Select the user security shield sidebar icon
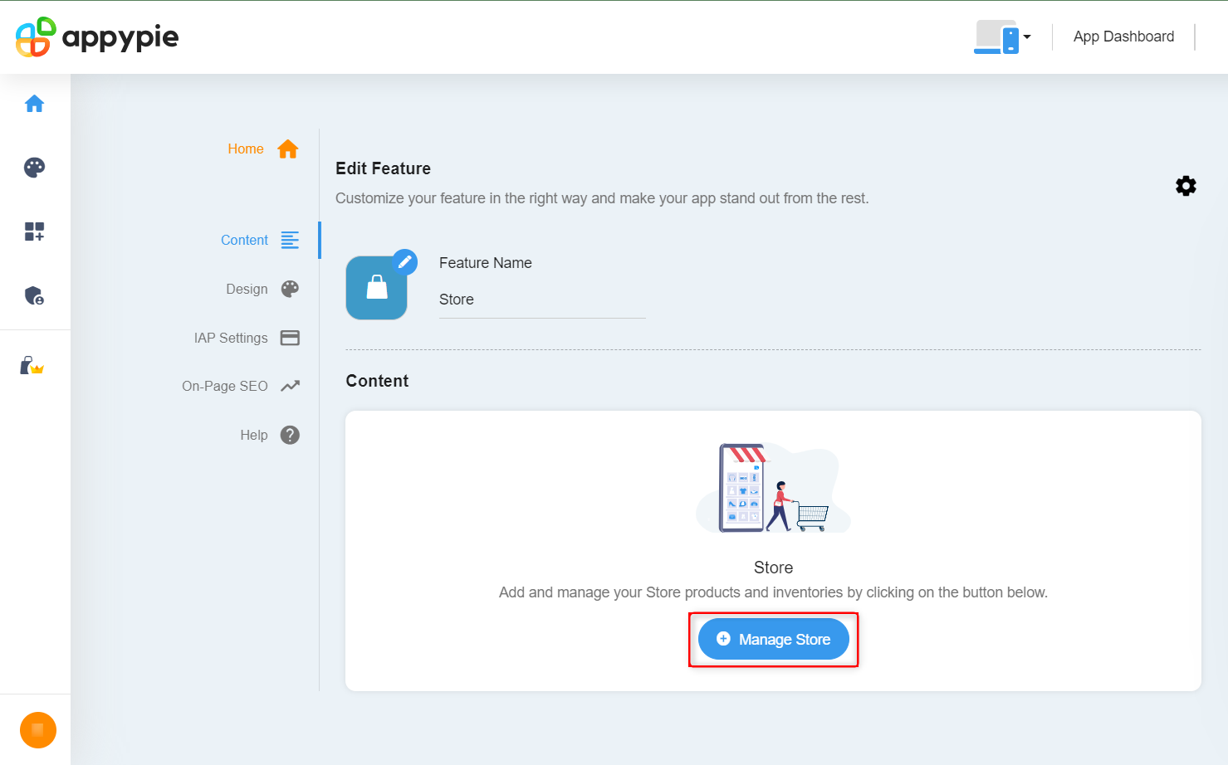1228x765 pixels. click(34, 296)
